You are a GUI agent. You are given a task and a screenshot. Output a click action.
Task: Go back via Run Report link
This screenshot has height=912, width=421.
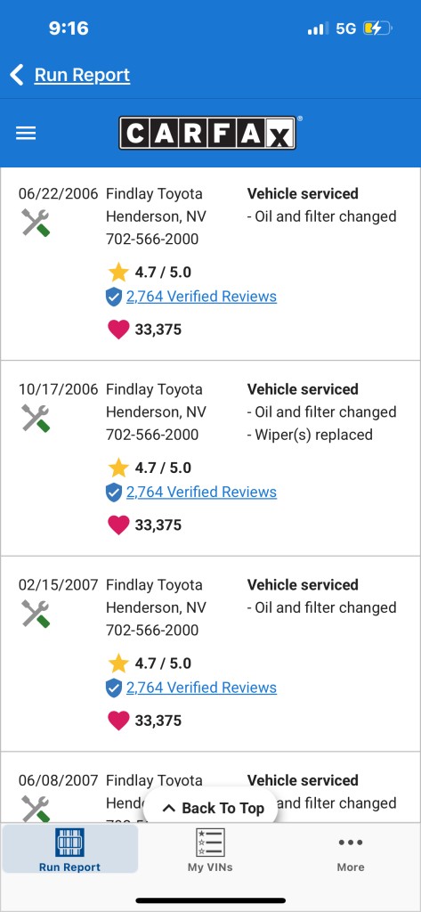[82, 75]
